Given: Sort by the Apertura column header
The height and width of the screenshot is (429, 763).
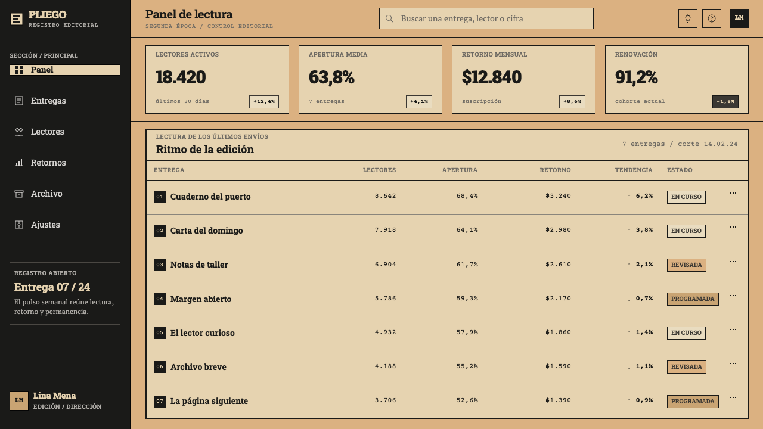Looking at the screenshot, I should click(460, 170).
